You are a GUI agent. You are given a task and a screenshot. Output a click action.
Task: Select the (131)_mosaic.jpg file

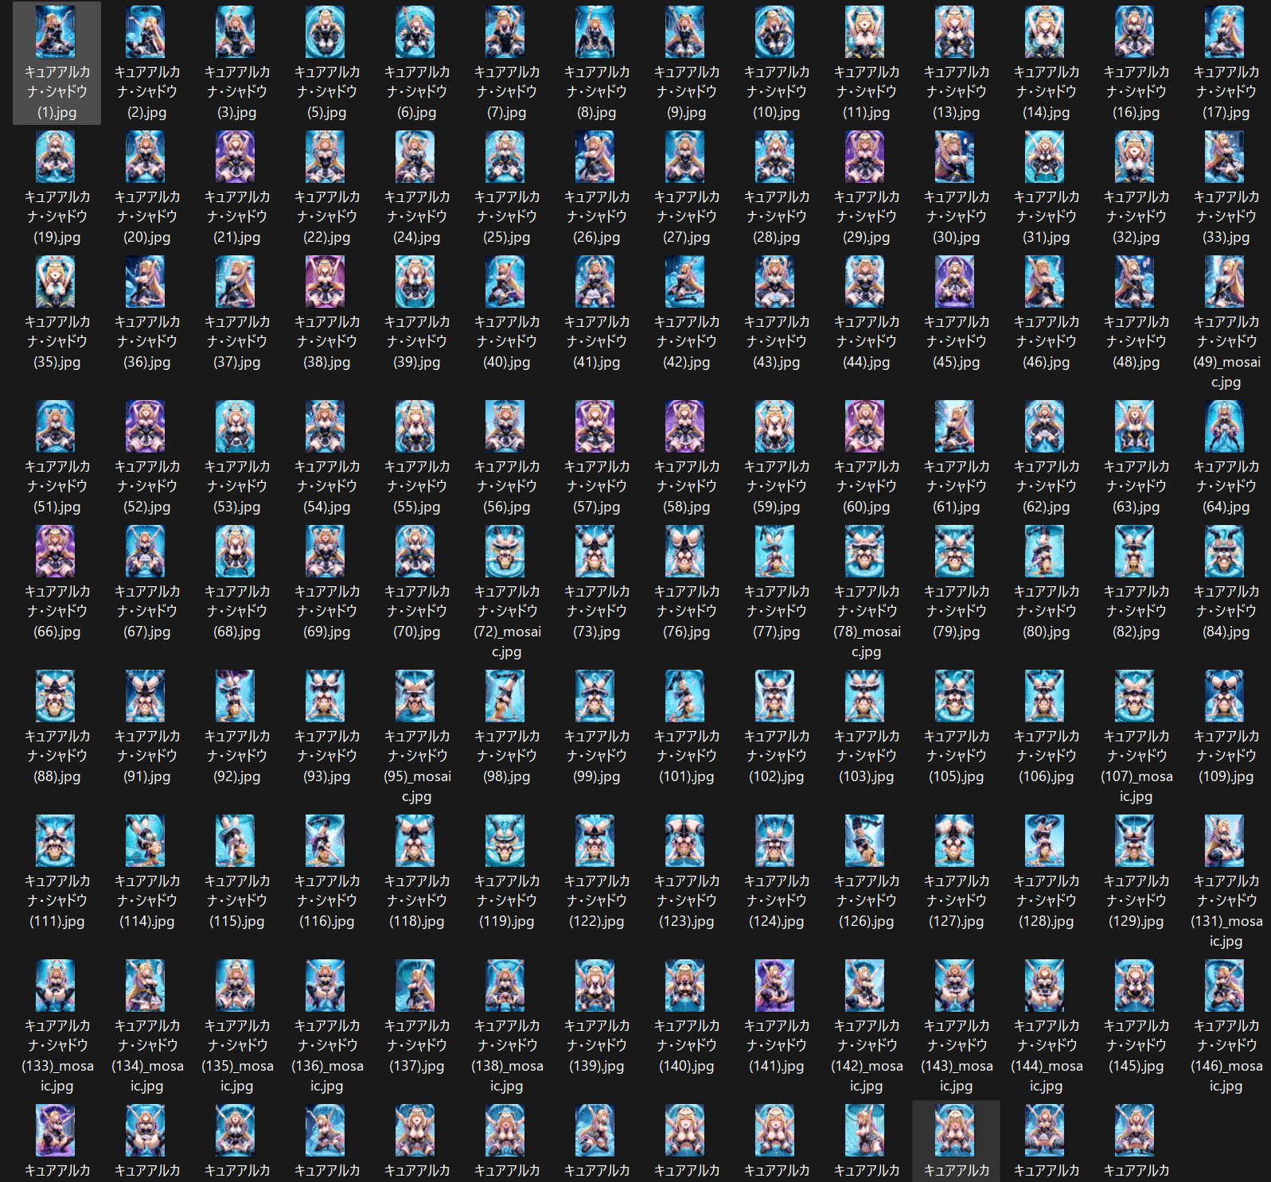pos(1226,881)
